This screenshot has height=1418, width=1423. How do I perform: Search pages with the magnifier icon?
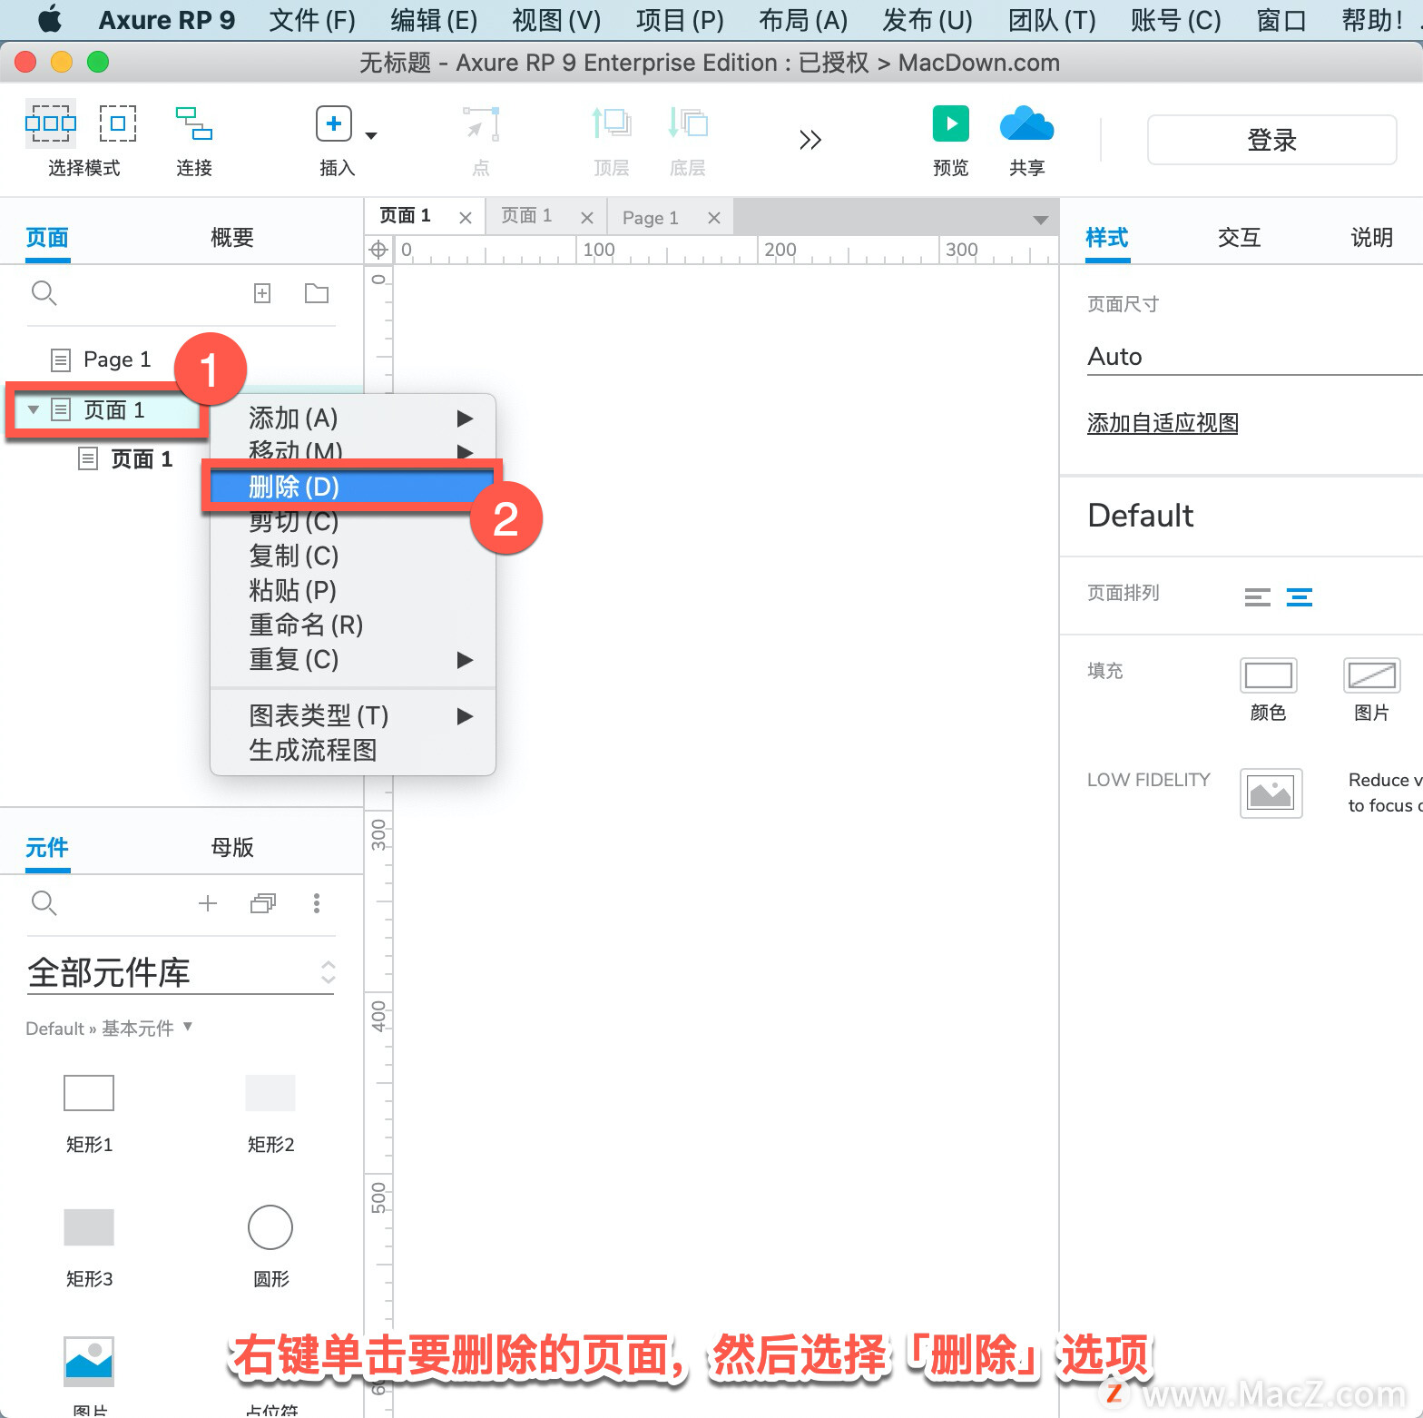[x=44, y=293]
